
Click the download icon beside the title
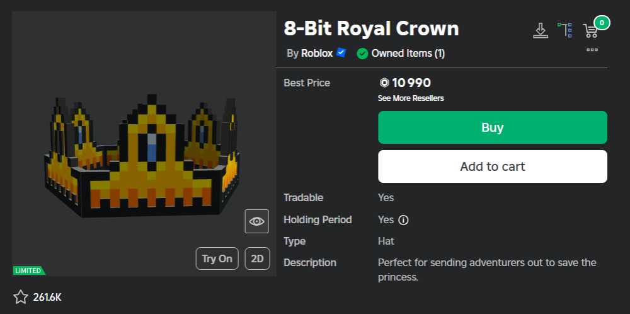coord(540,30)
